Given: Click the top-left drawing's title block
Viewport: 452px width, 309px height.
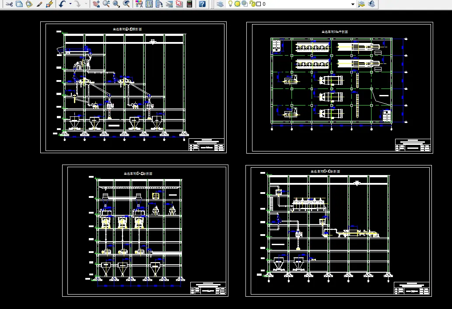Looking at the screenshot, I should pyautogui.click(x=207, y=145).
